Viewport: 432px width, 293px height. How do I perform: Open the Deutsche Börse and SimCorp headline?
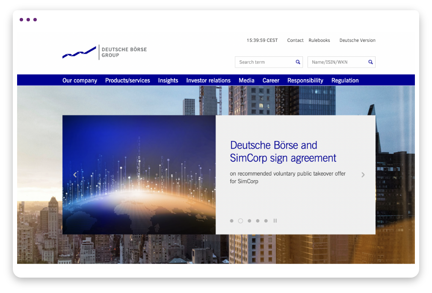(283, 152)
